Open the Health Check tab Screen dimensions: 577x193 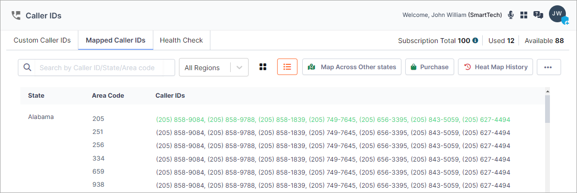(181, 41)
